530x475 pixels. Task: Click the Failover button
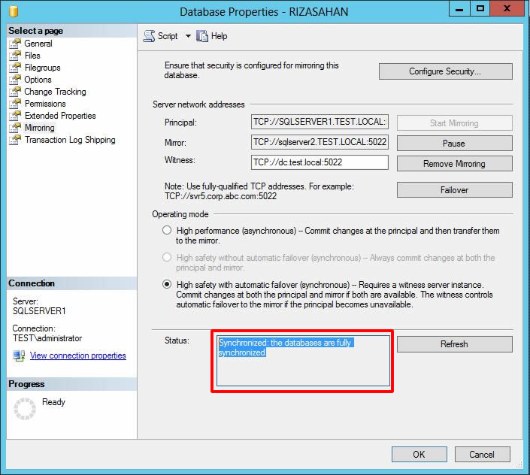tap(454, 190)
